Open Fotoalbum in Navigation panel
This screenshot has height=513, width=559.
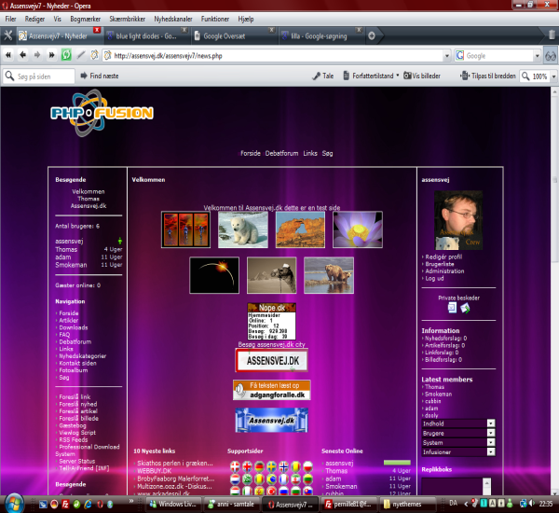tap(73, 370)
